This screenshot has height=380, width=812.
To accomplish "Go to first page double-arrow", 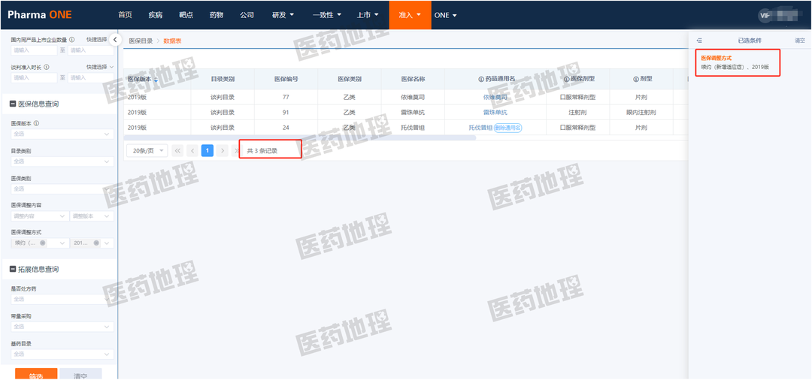I will (178, 150).
